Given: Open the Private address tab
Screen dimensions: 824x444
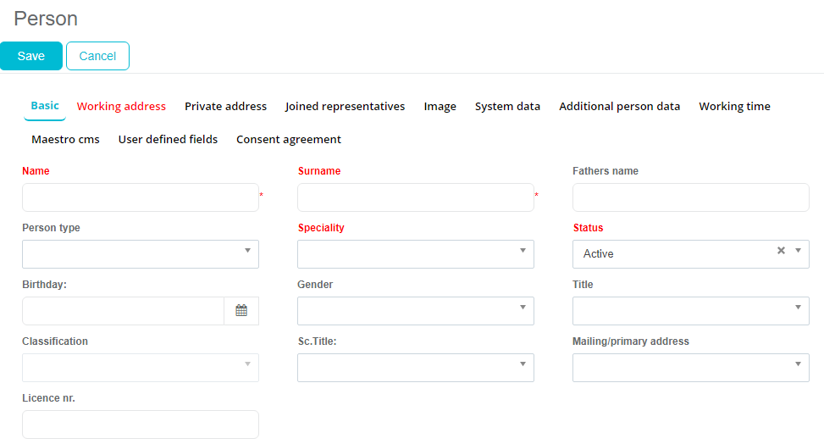Looking at the screenshot, I should (x=225, y=107).
